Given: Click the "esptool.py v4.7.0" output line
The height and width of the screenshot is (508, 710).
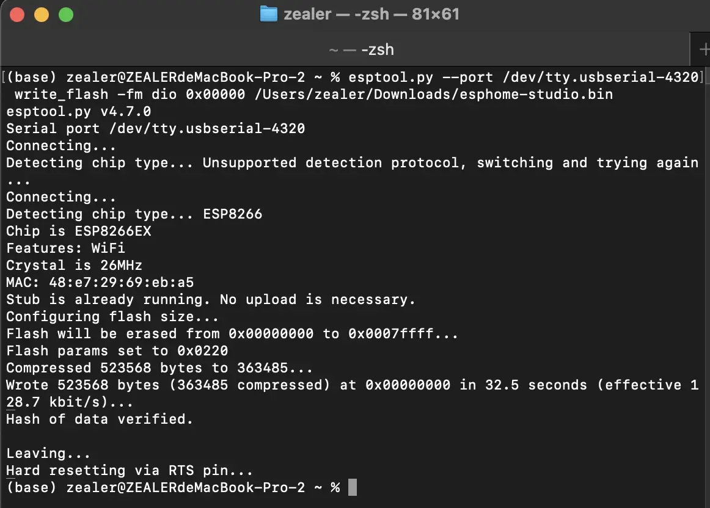Looking at the screenshot, I should [78, 111].
